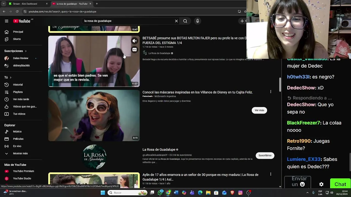The width and height of the screenshot is (351, 197).
Task: Click the Enviar un message field
Action: (x=298, y=182)
